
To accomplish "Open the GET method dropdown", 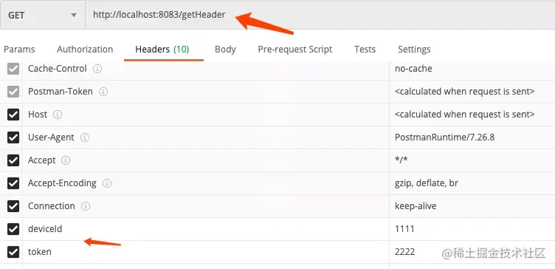I will click(43, 15).
